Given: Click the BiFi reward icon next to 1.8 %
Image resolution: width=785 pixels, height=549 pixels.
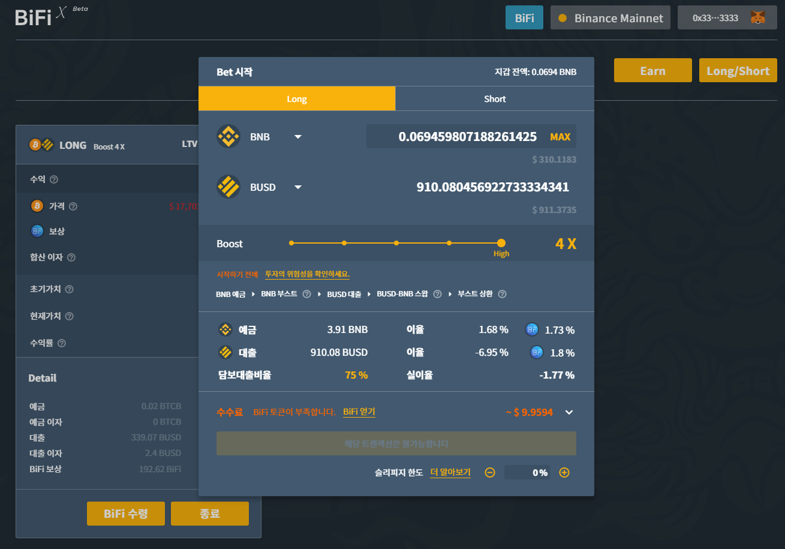Looking at the screenshot, I should 536,352.
